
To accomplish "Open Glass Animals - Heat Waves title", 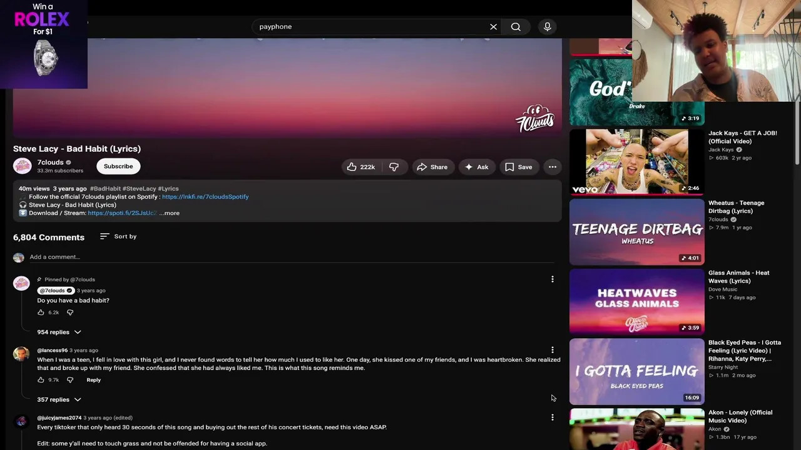I will pyautogui.click(x=739, y=277).
